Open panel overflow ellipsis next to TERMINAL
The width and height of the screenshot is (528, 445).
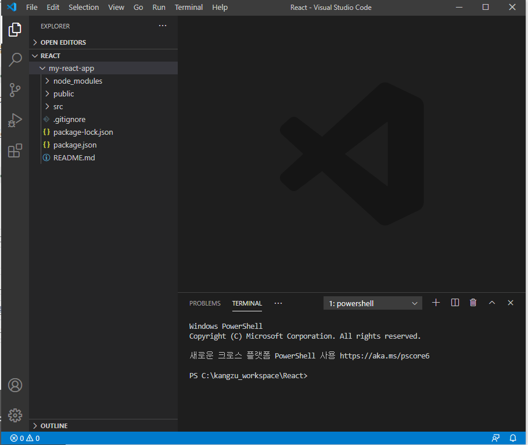click(278, 303)
